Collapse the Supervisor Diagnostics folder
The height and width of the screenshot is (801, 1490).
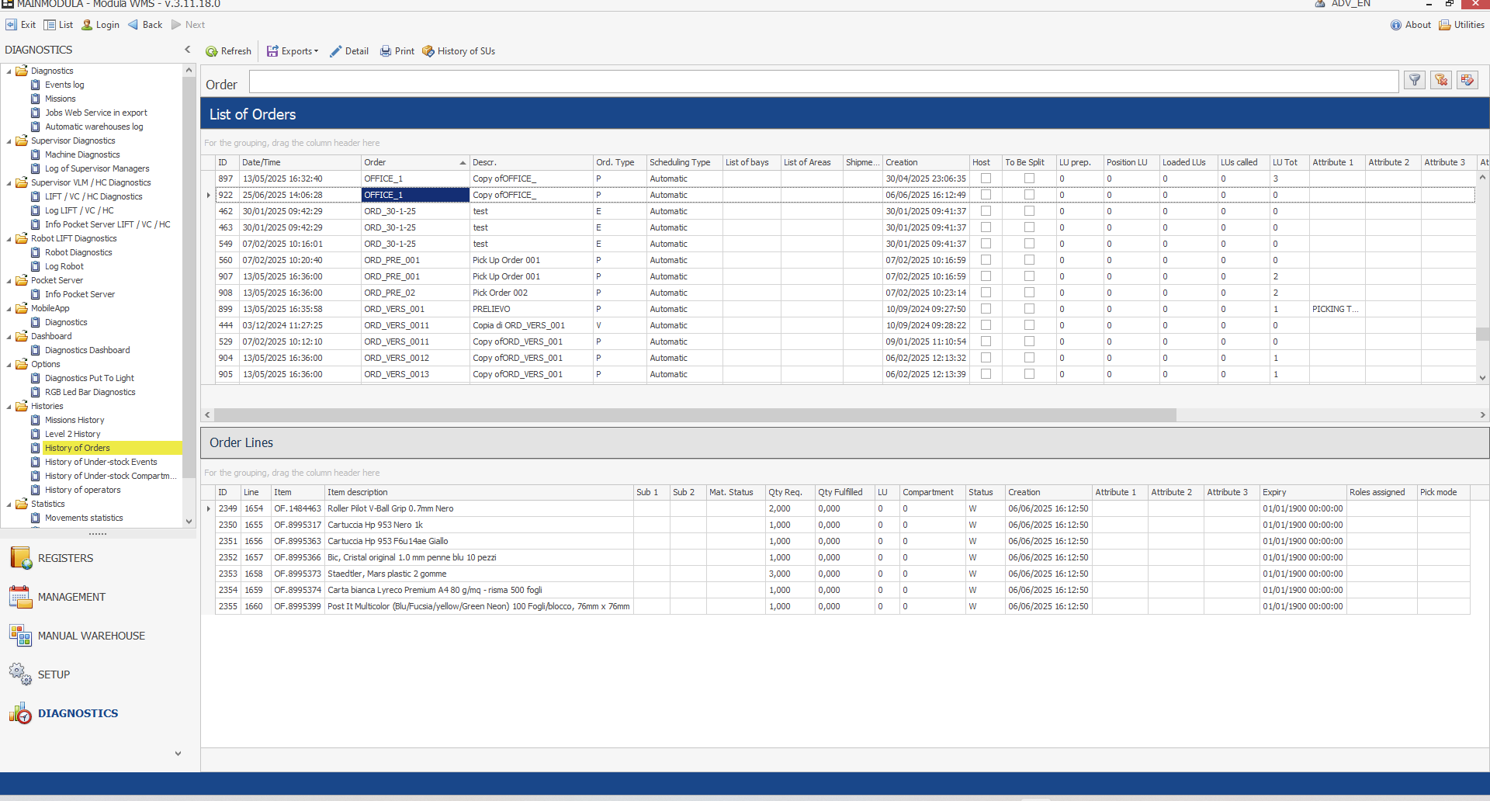(x=9, y=141)
